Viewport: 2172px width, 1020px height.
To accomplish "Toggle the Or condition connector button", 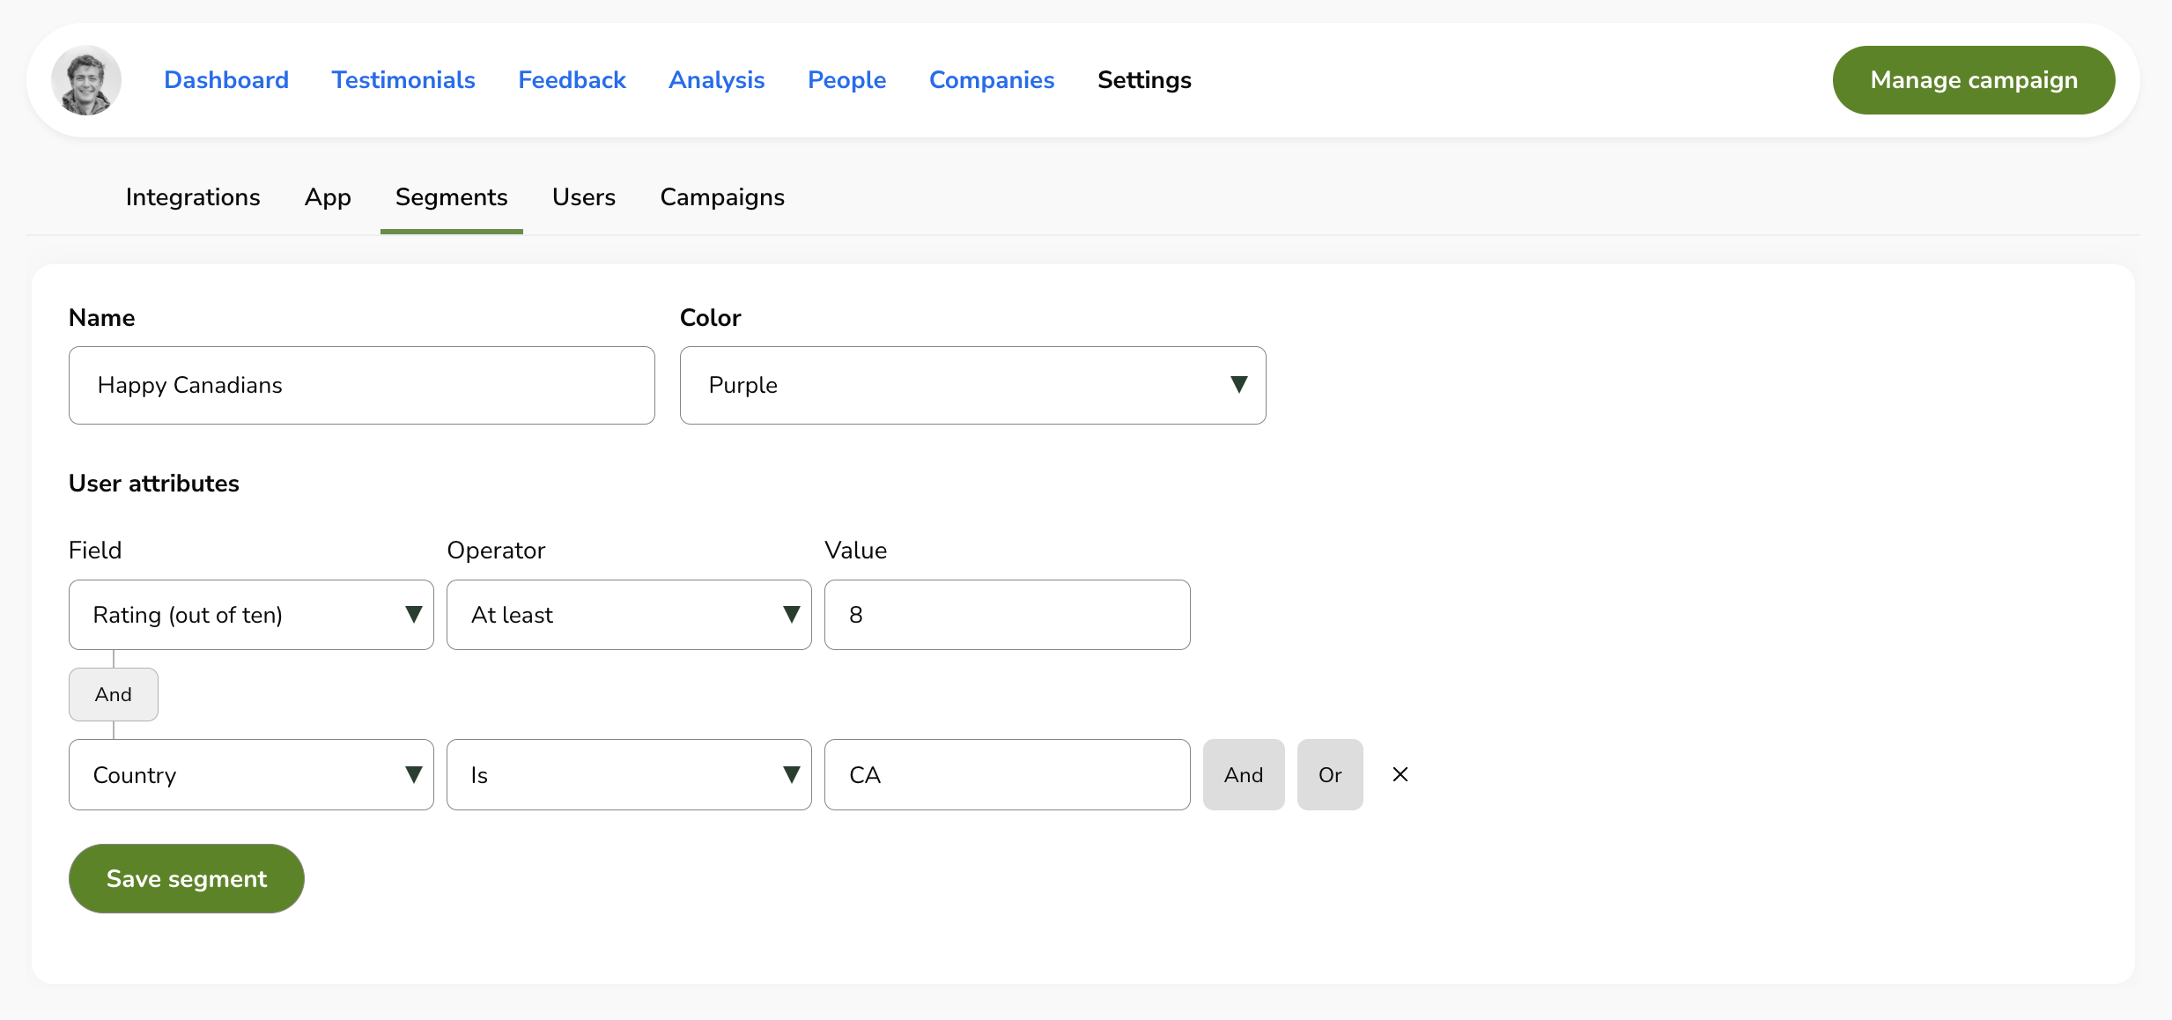I will [1330, 775].
